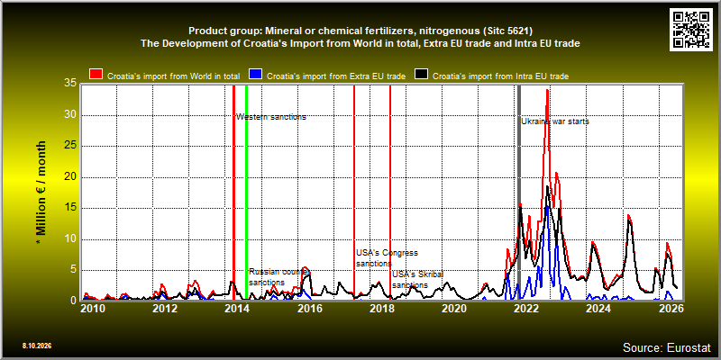This screenshot has height=360, width=721.
Task: Click the x-axis year label 2026
Action: tap(670, 309)
